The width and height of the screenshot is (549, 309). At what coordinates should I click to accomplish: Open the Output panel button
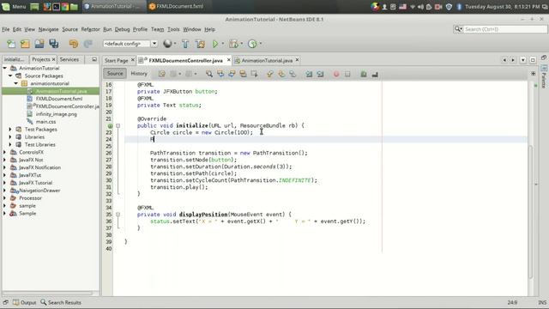point(25,302)
